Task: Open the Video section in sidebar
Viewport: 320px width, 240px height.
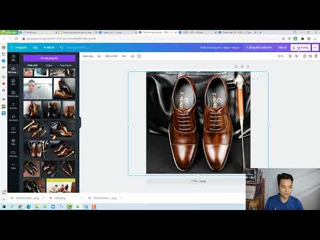Action: (13, 129)
